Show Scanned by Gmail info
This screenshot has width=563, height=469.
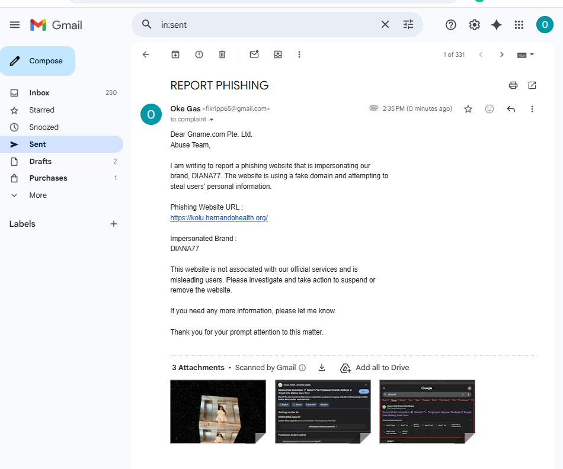point(302,368)
